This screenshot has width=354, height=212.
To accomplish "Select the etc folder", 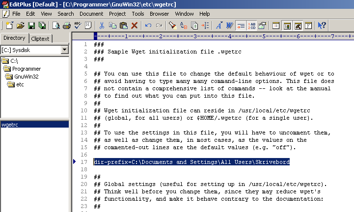I will [x=16, y=84].
